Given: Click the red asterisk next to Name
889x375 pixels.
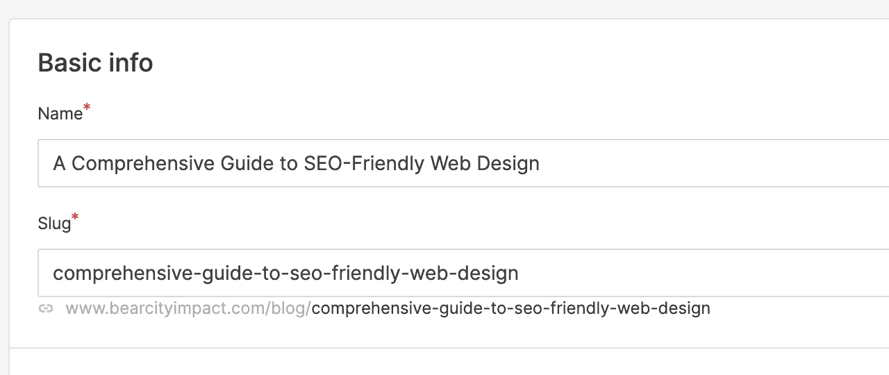Looking at the screenshot, I should click(87, 108).
